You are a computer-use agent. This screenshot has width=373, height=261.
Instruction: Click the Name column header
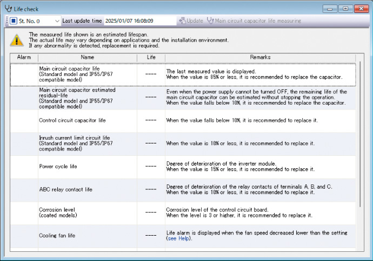[88, 57]
